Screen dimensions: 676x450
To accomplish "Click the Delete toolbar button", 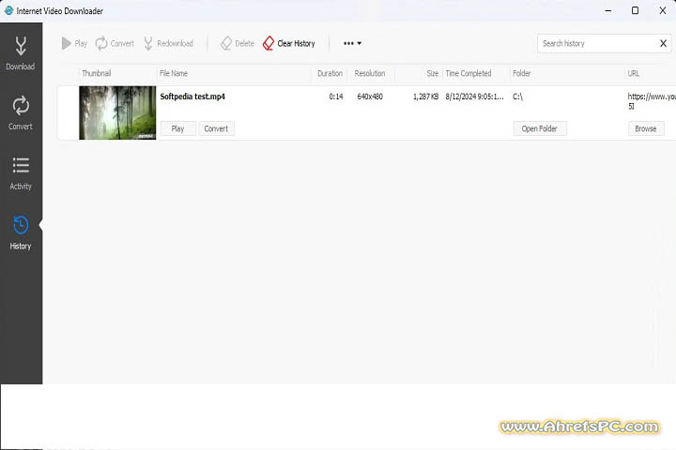I will pos(238,43).
